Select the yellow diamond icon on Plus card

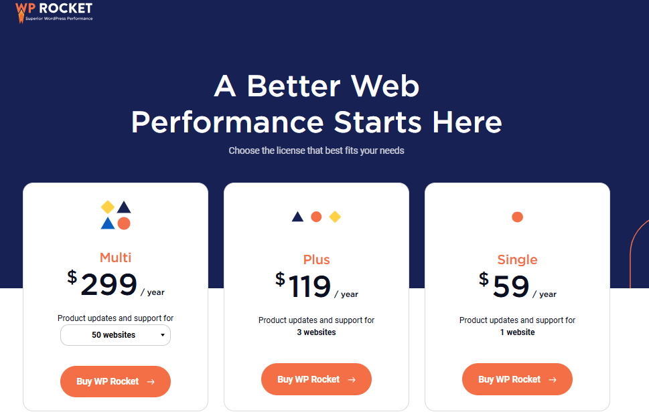(335, 216)
